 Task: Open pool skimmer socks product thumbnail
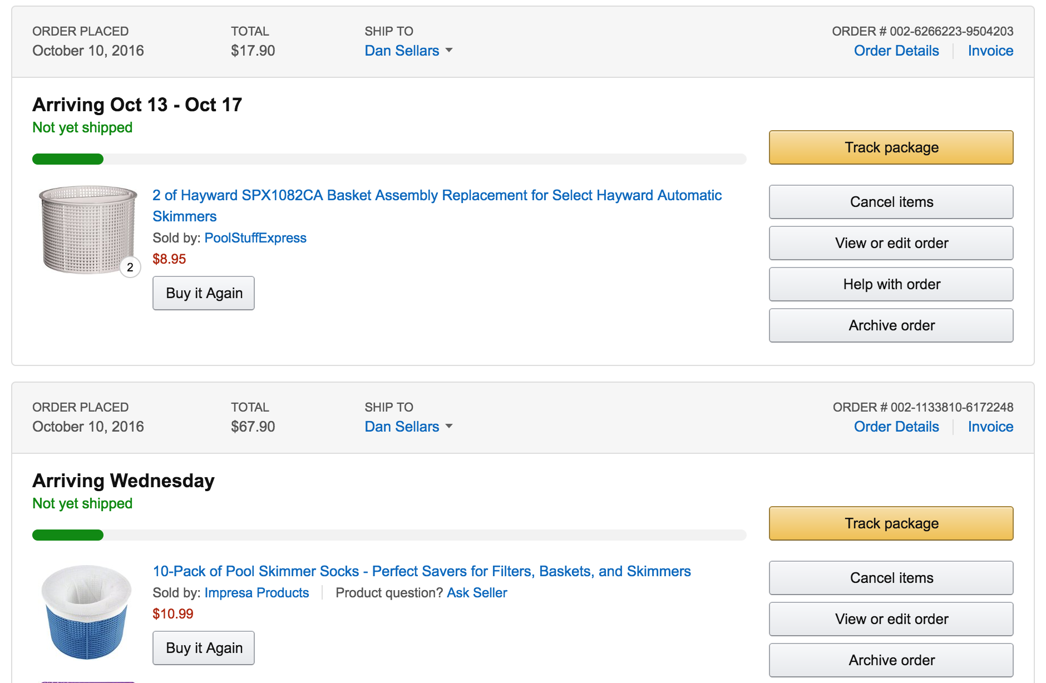pos(87,612)
